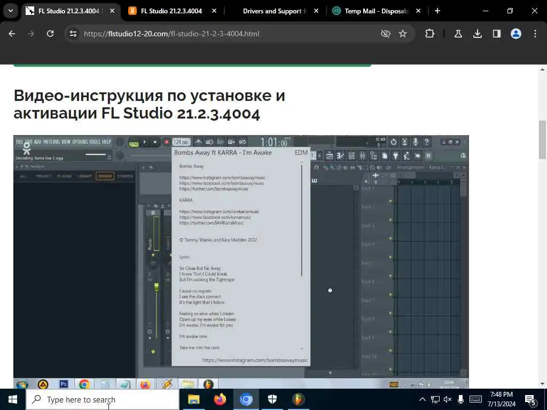547x410 pixels.
Task: Open the tab search dropdown chevron
Action: (x=11, y=11)
